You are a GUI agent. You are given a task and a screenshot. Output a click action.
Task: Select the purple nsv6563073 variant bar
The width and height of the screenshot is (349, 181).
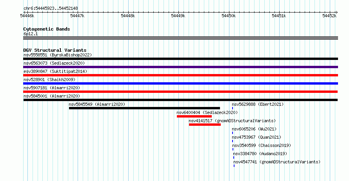tap(180, 67)
